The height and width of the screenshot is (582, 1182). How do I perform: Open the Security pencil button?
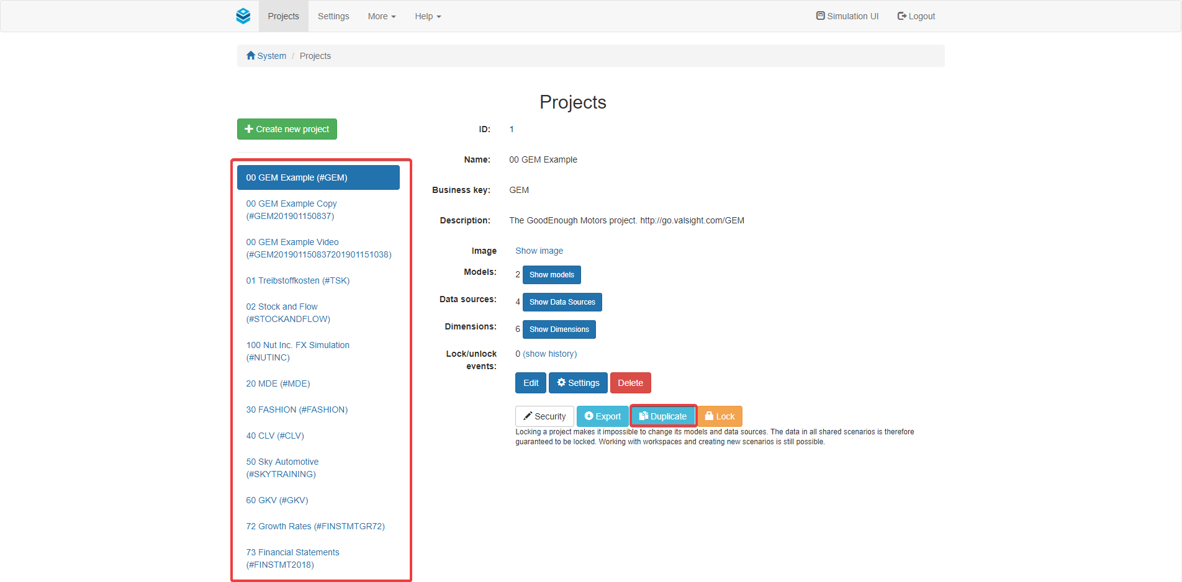coord(544,416)
